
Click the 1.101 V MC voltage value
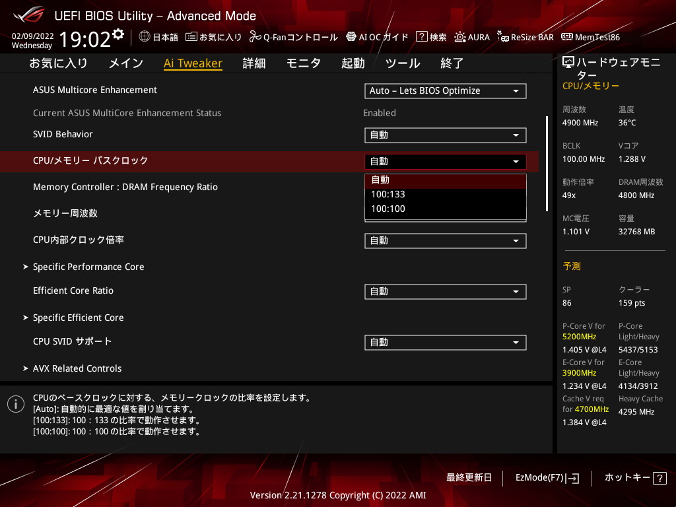[x=576, y=232]
